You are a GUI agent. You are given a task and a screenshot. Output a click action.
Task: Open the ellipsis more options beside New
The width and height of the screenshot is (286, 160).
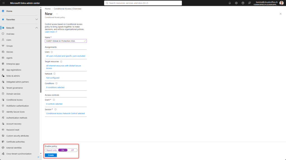pyautogui.click(x=57, y=14)
